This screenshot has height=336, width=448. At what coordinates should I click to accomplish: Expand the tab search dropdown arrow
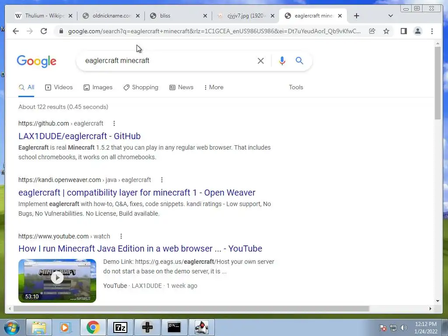pos(391,16)
